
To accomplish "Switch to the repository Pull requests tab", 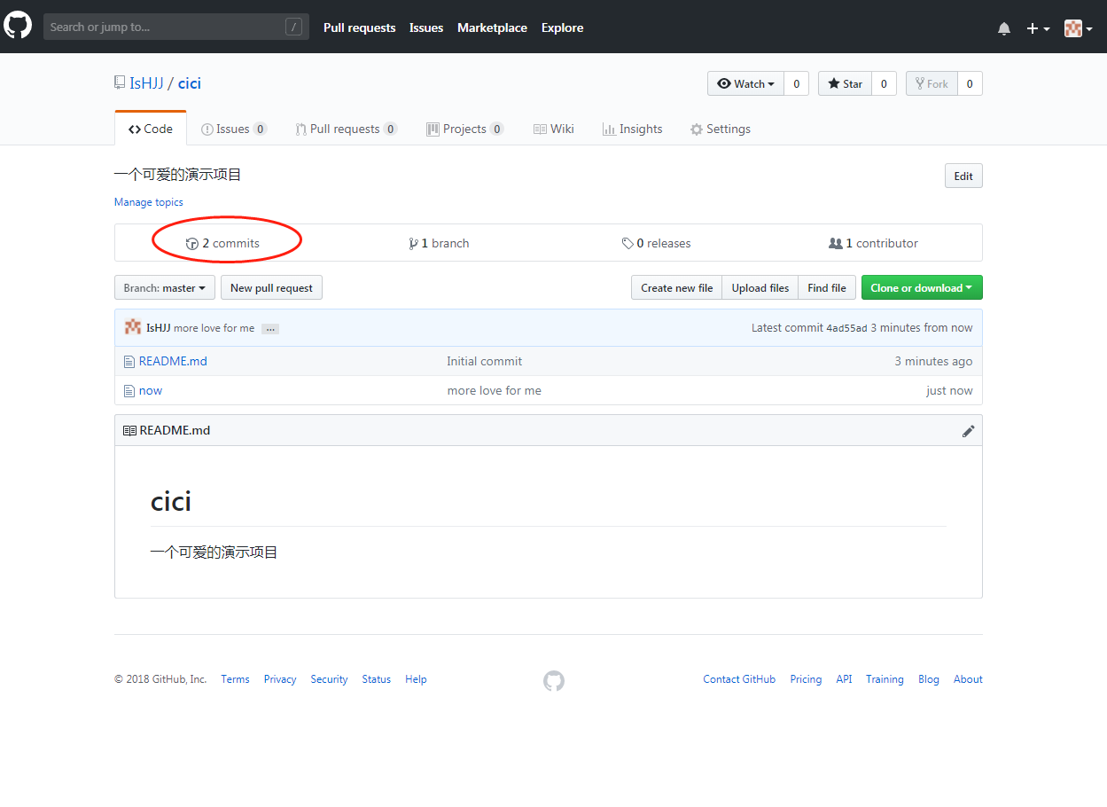I will click(x=347, y=129).
